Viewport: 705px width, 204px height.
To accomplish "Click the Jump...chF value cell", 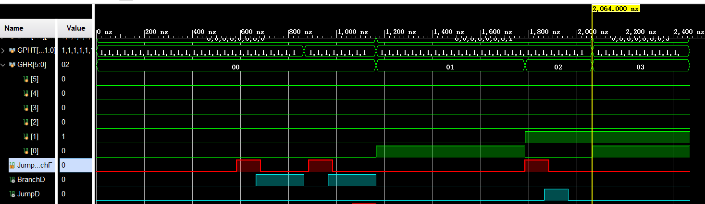I will 75,165.
